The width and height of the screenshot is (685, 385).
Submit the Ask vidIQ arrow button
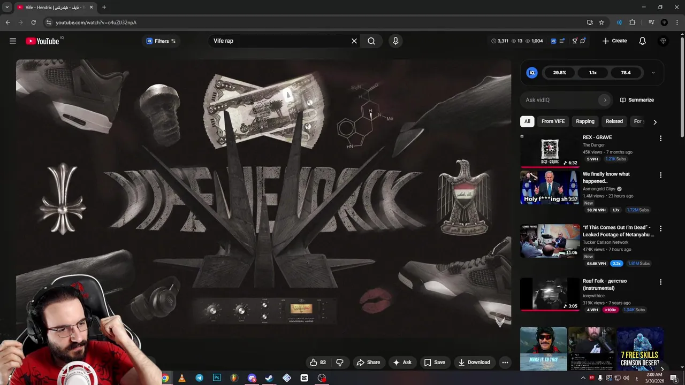pyautogui.click(x=605, y=100)
